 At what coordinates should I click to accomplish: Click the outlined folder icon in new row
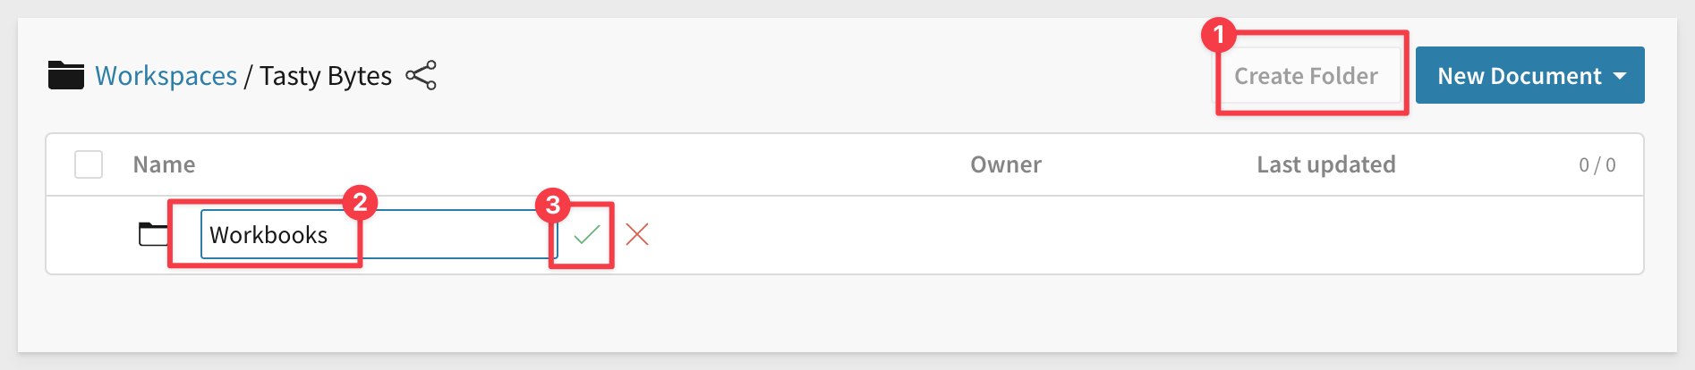point(153,234)
